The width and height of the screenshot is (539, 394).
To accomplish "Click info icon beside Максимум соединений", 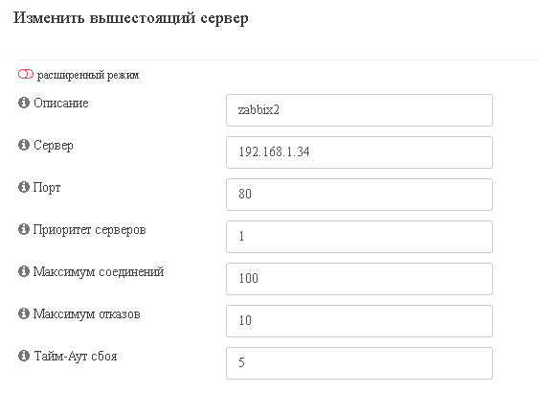I will (x=24, y=271).
